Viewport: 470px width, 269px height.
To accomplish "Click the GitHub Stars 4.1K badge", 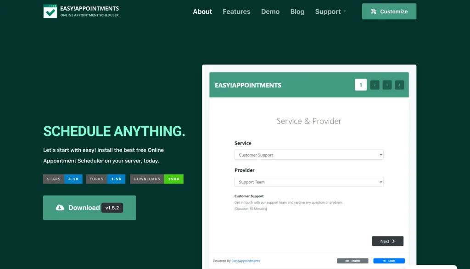I will point(63,179).
